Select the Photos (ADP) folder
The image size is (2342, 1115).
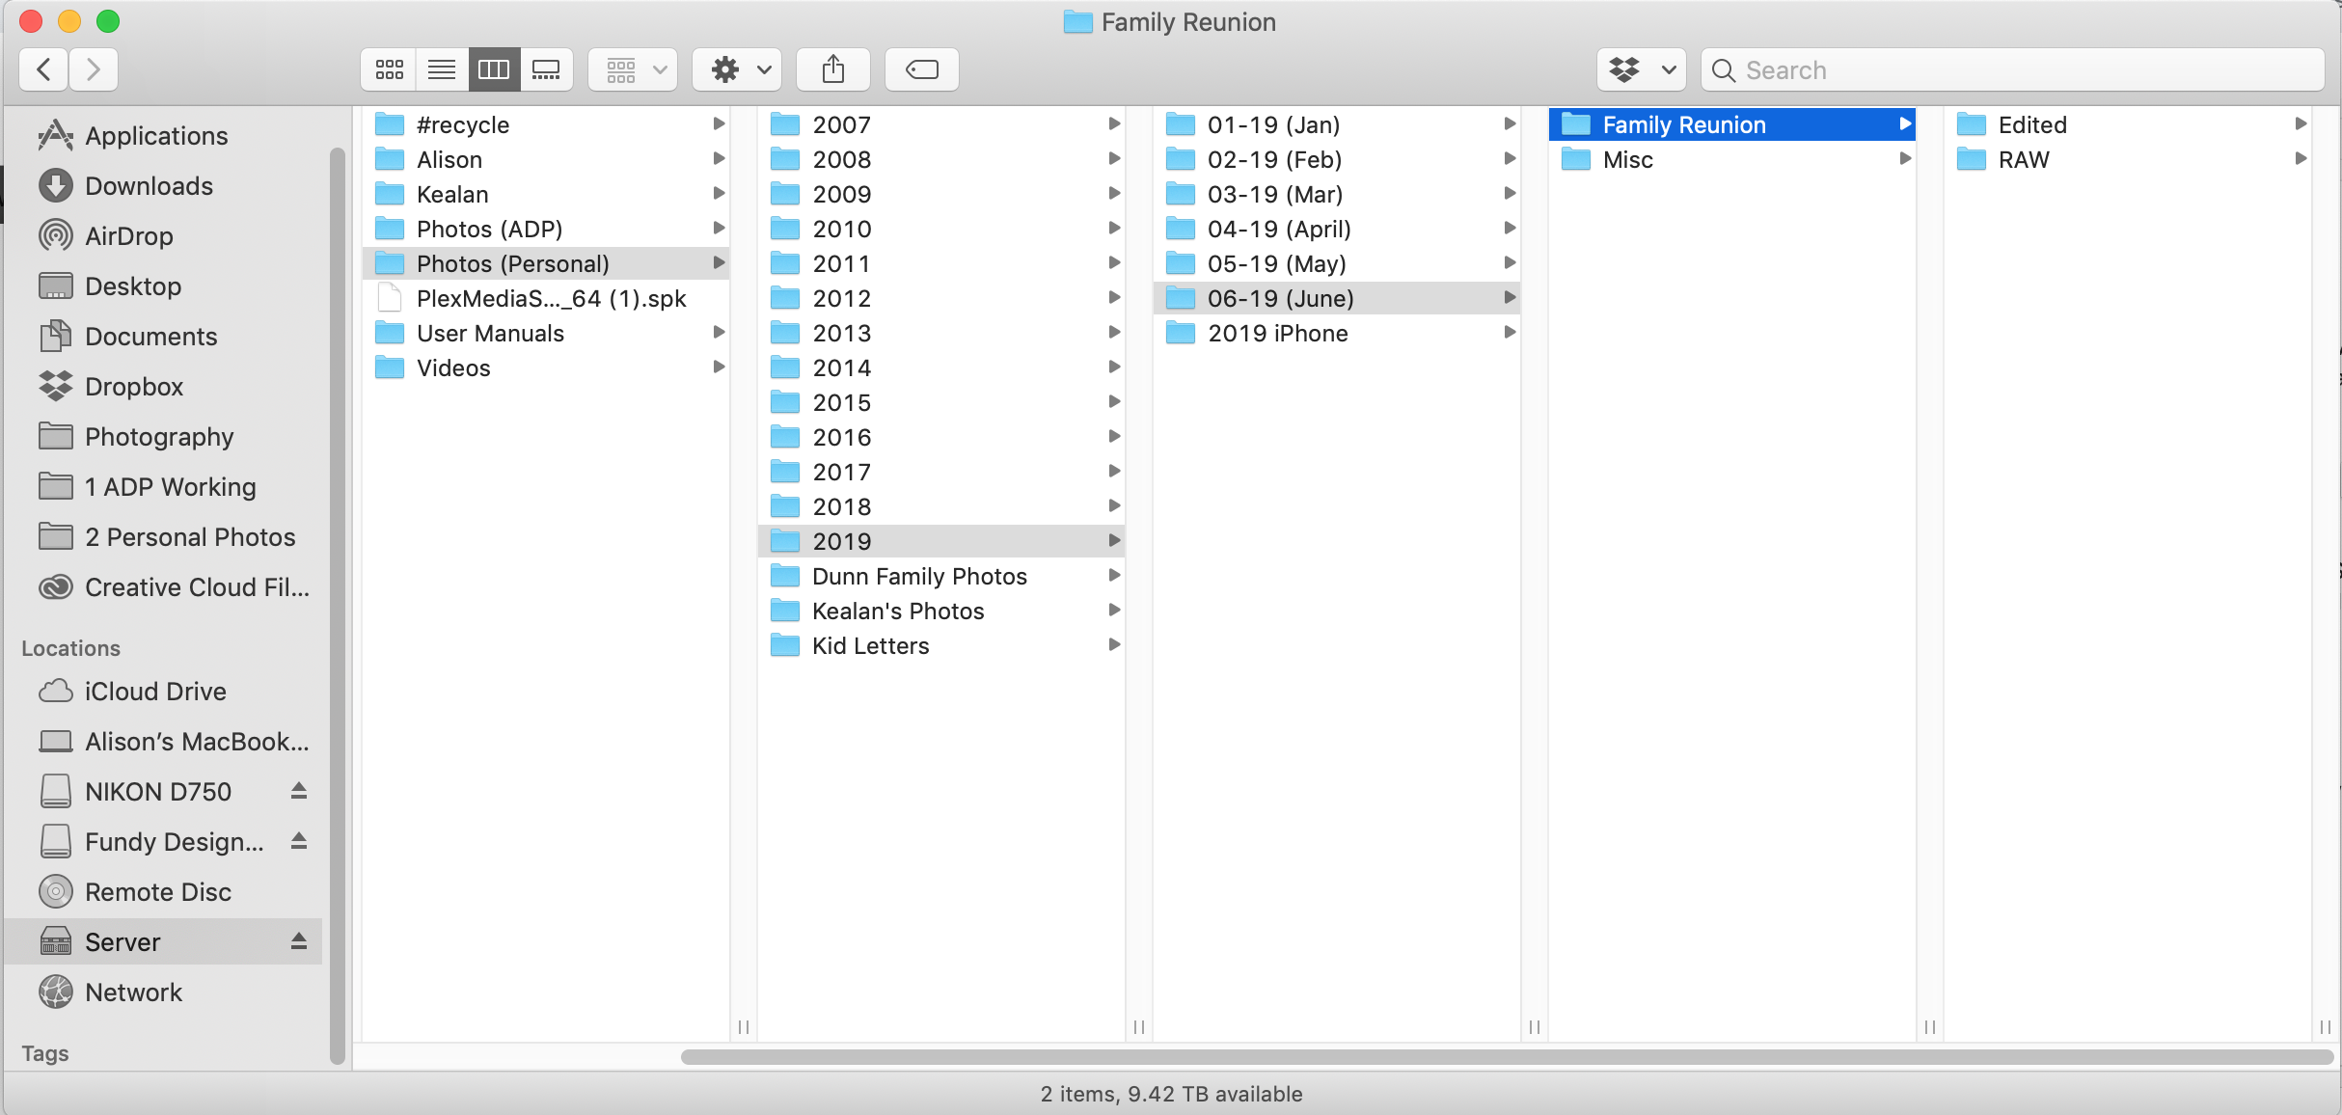(x=546, y=229)
